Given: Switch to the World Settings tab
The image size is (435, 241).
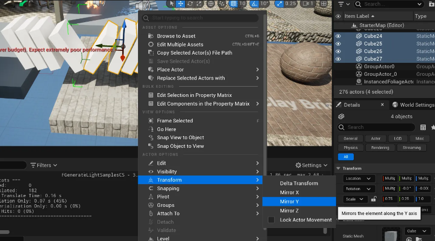Looking at the screenshot, I should coord(413,105).
